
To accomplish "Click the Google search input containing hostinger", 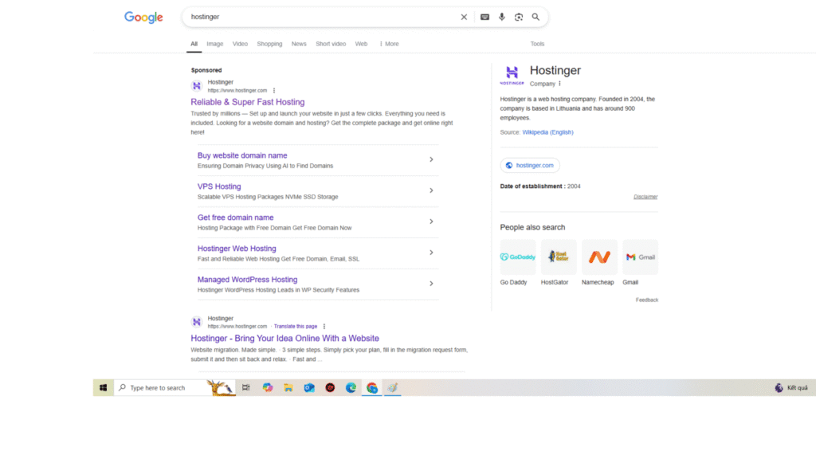I will [x=323, y=18].
